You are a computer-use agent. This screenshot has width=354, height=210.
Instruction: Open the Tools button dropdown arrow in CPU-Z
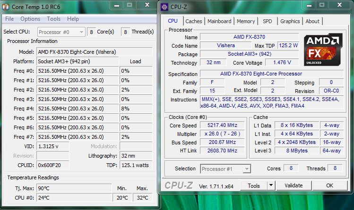pyautogui.click(x=271, y=185)
